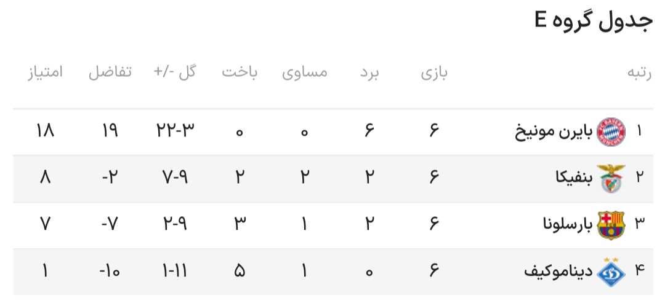Click the تفاضل column header

110,72
